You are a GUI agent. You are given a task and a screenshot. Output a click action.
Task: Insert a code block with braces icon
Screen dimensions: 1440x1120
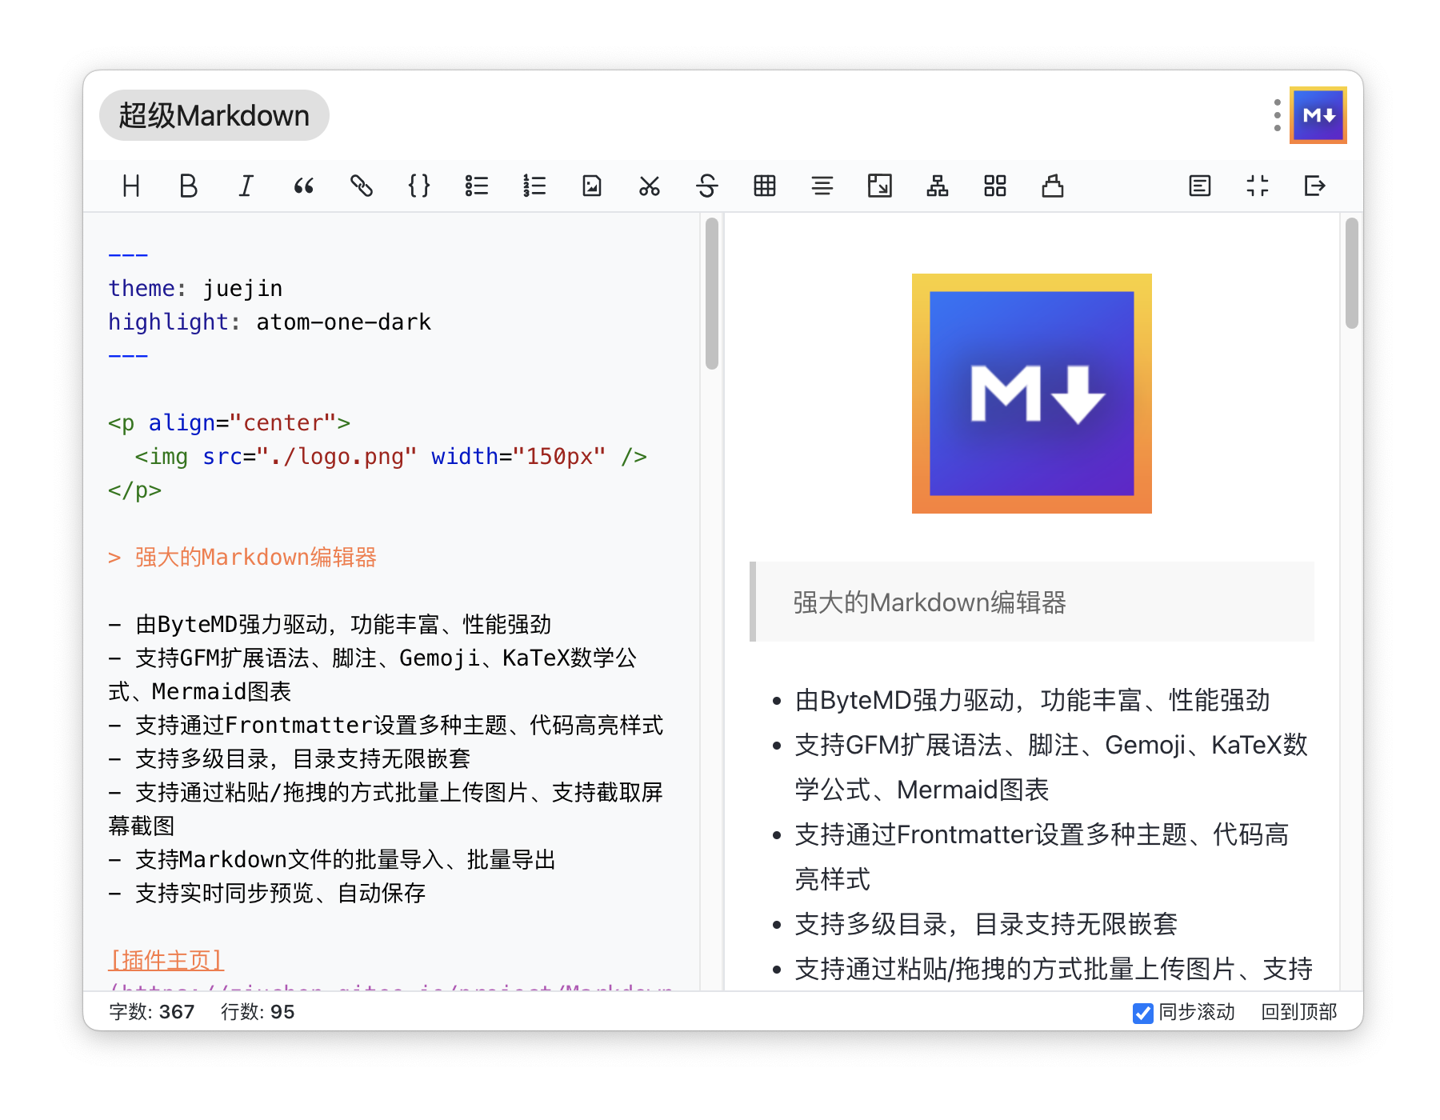(419, 186)
